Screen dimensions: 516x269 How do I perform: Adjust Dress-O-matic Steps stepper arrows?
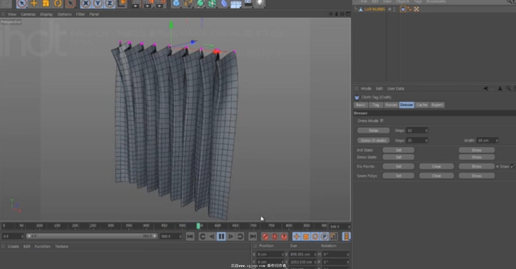[426, 140]
